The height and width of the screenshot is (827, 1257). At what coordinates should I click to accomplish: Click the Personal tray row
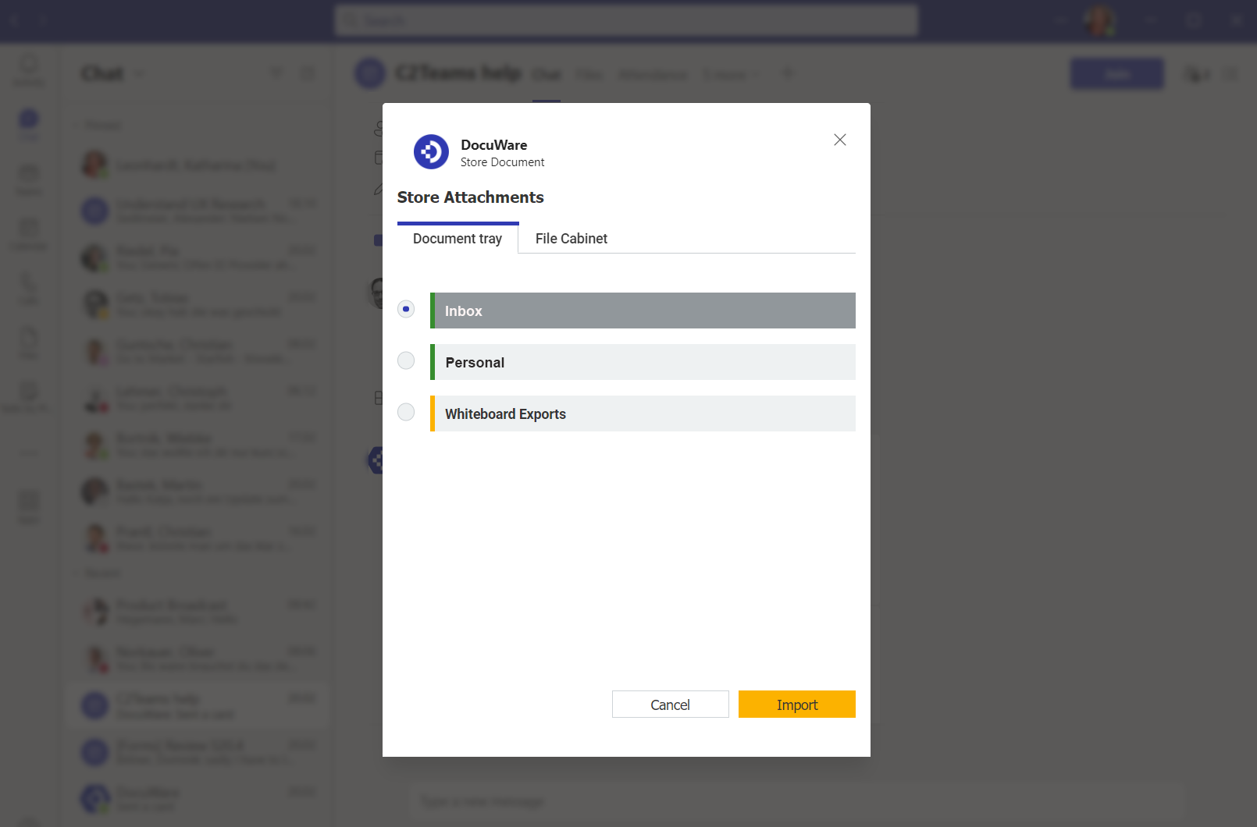[x=643, y=362]
